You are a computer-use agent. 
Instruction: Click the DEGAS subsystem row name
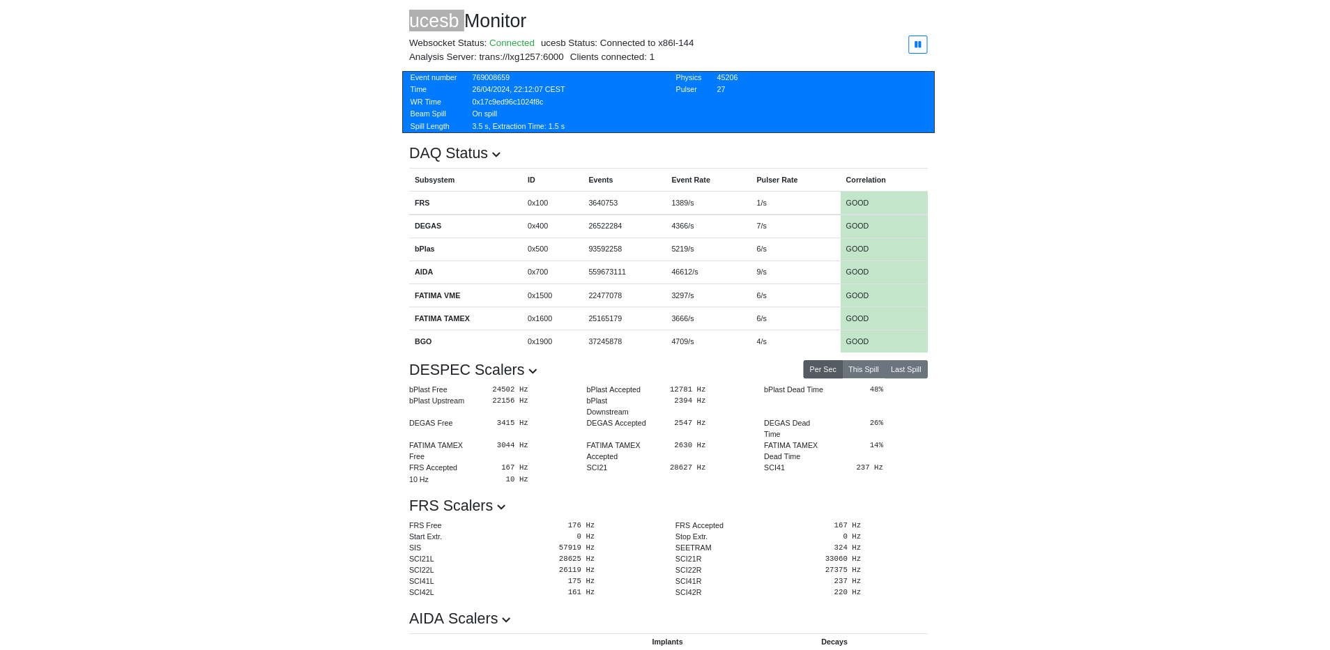(428, 226)
